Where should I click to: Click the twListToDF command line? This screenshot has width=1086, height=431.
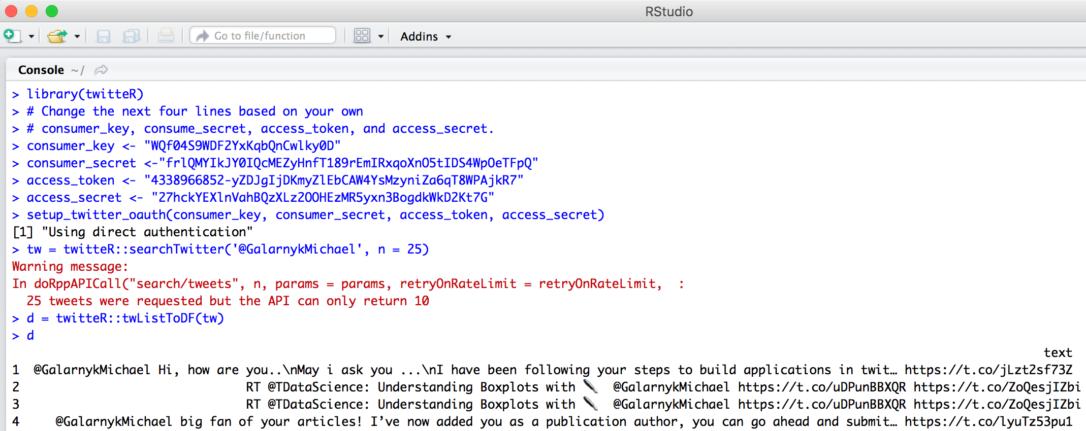click(118, 318)
